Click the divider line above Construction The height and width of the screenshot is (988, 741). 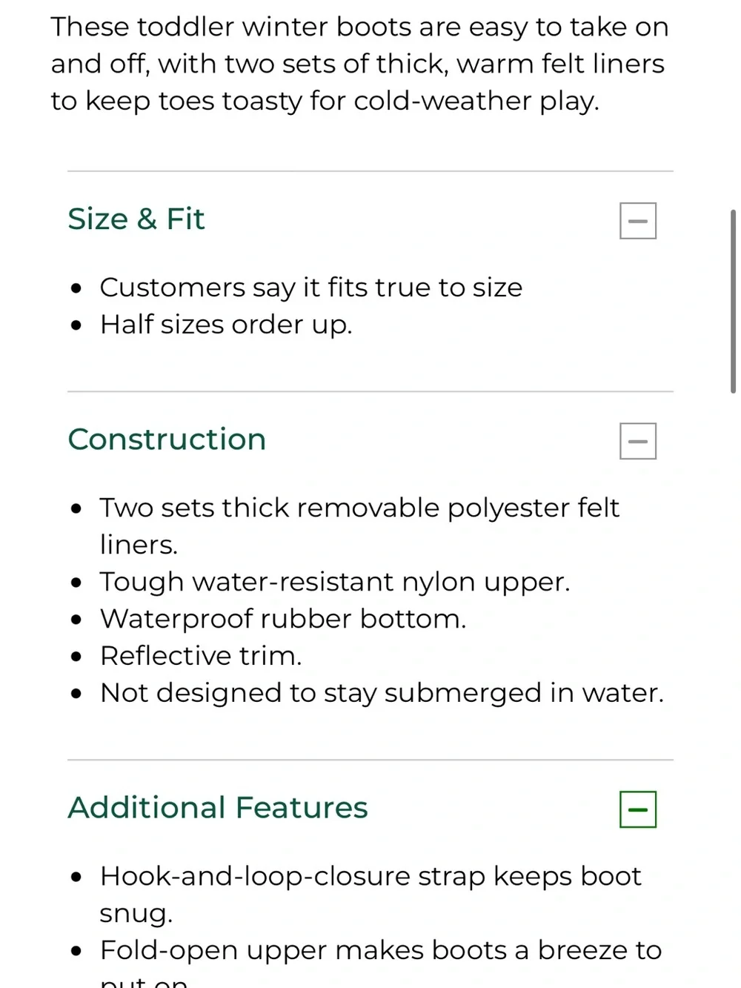370,391
